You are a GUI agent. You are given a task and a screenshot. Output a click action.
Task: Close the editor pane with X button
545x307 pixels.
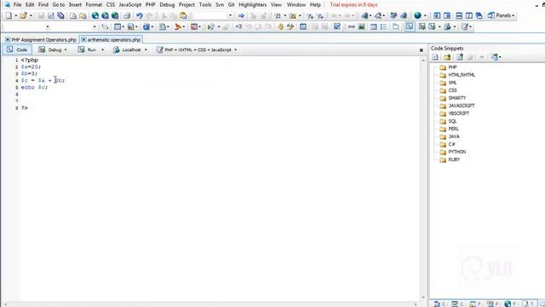422,50
